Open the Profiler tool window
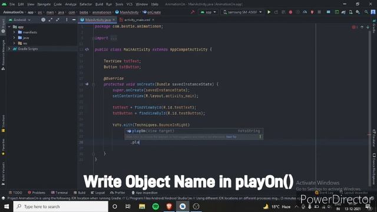377x212 pixels. point(118,193)
